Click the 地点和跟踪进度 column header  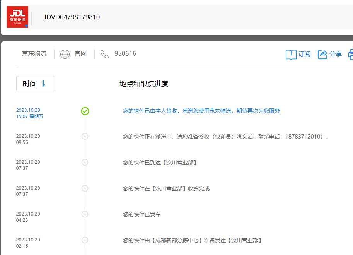pos(143,84)
